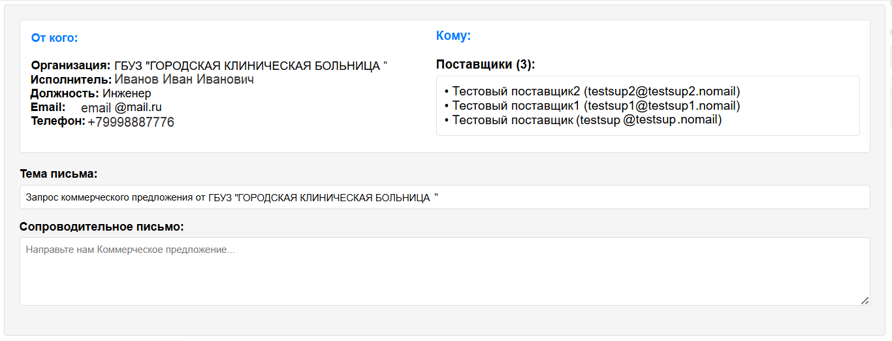
Task: Click the "Тема письма:" label
Action: tap(59, 174)
